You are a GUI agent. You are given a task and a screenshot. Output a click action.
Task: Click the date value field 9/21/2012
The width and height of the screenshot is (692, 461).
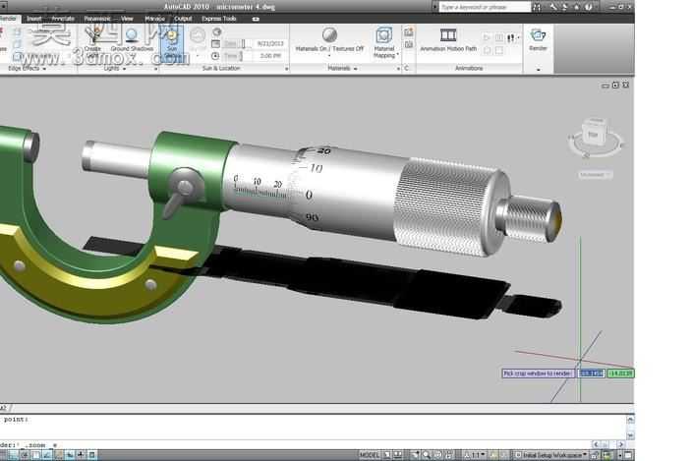[x=270, y=43]
